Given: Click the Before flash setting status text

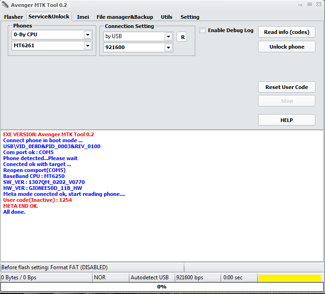Looking at the screenshot, I should pyautogui.click(x=55, y=267).
